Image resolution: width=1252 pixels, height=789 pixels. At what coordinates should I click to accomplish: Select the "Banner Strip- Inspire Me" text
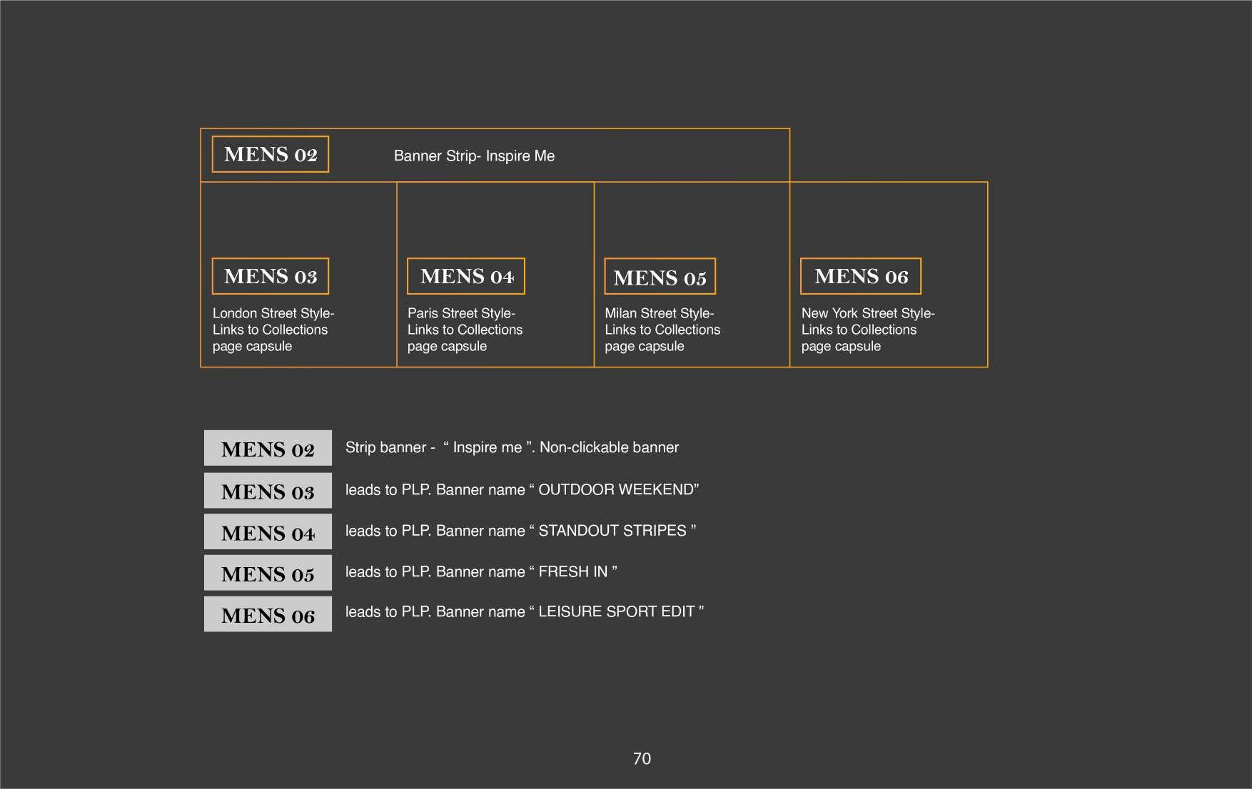coord(474,156)
